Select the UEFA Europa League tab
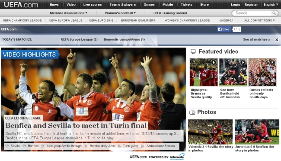Screen dimensions: 281x161 click(66, 20)
